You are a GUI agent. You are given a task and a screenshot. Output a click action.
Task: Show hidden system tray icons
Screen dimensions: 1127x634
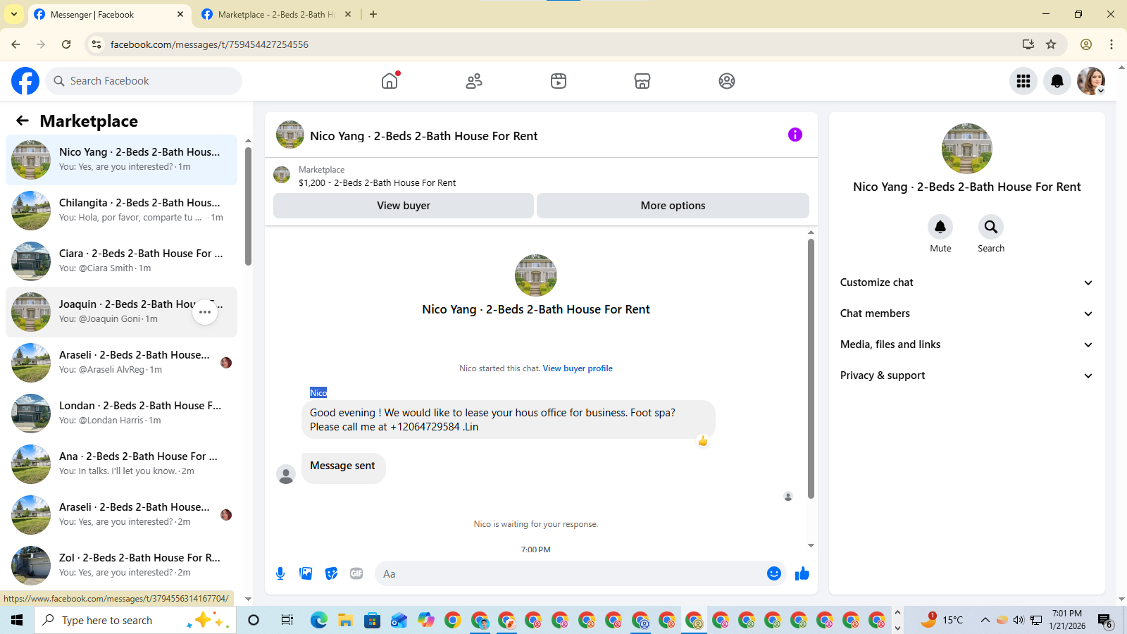pyautogui.click(x=985, y=620)
